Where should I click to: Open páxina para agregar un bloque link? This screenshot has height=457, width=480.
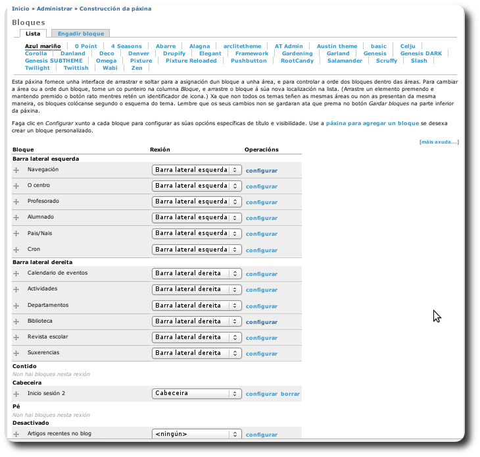(x=372, y=123)
